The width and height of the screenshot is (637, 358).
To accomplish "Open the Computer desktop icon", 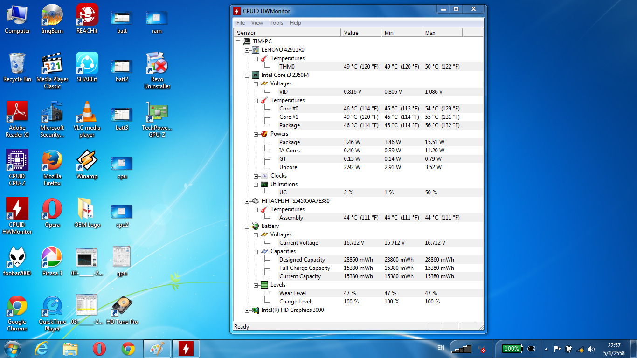I will pos(17,19).
